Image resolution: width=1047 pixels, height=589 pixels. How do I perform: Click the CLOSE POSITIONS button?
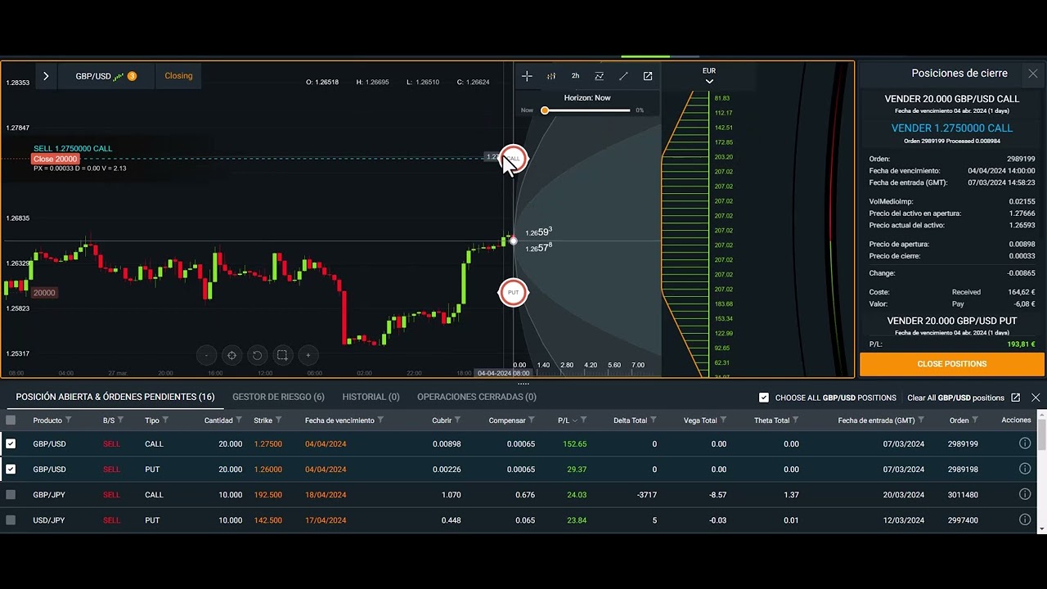(952, 364)
